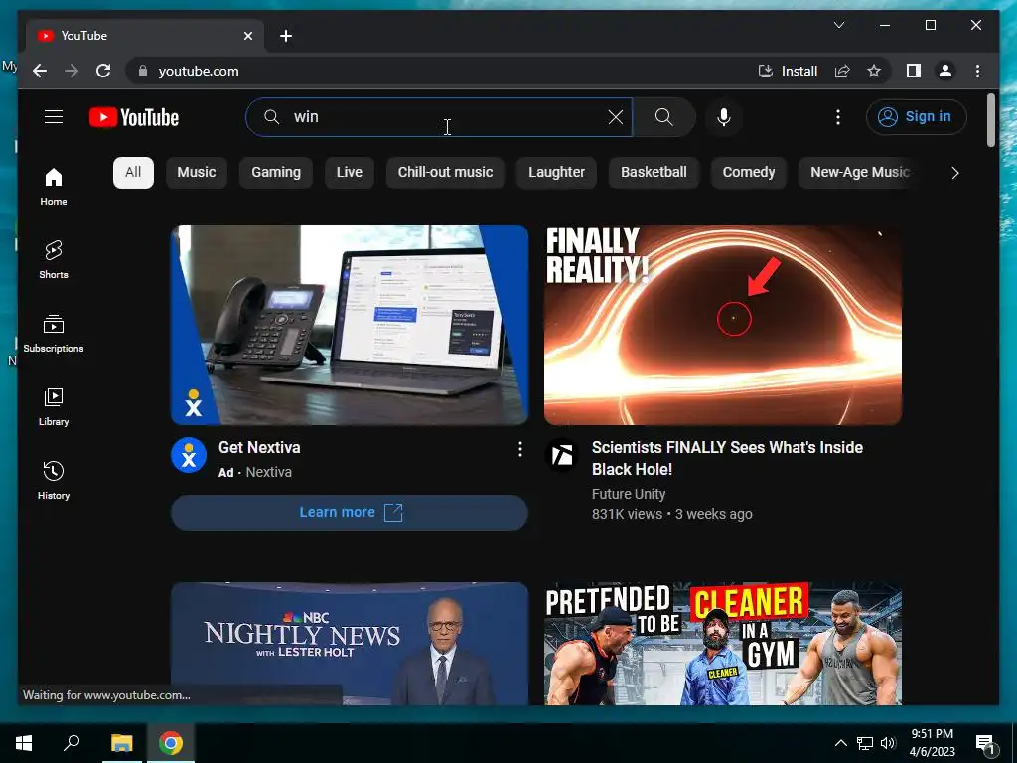
Task: Open the YouTube hamburger guide menu
Action: pyautogui.click(x=54, y=117)
